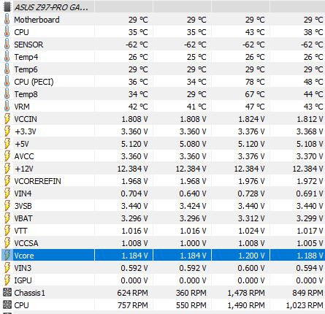Click the 1.824 V value for VCCIN

click(x=251, y=119)
